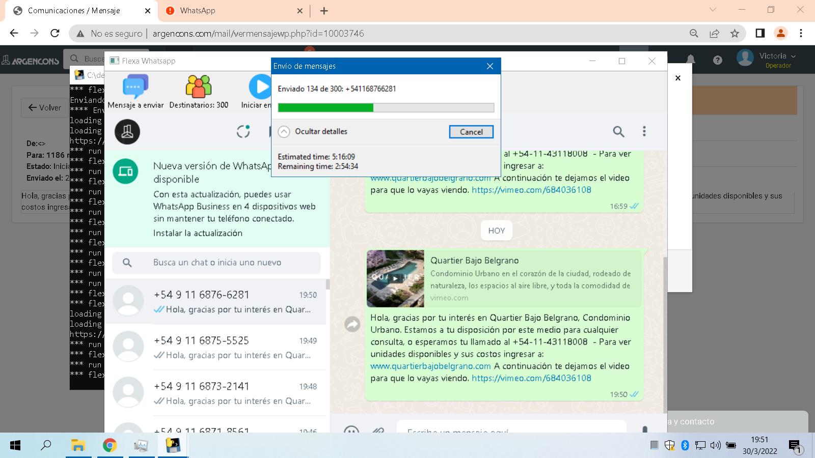Image resolution: width=815 pixels, height=458 pixels.
Task: Collapse details with Ocultar detalles chevron
Action: click(284, 131)
